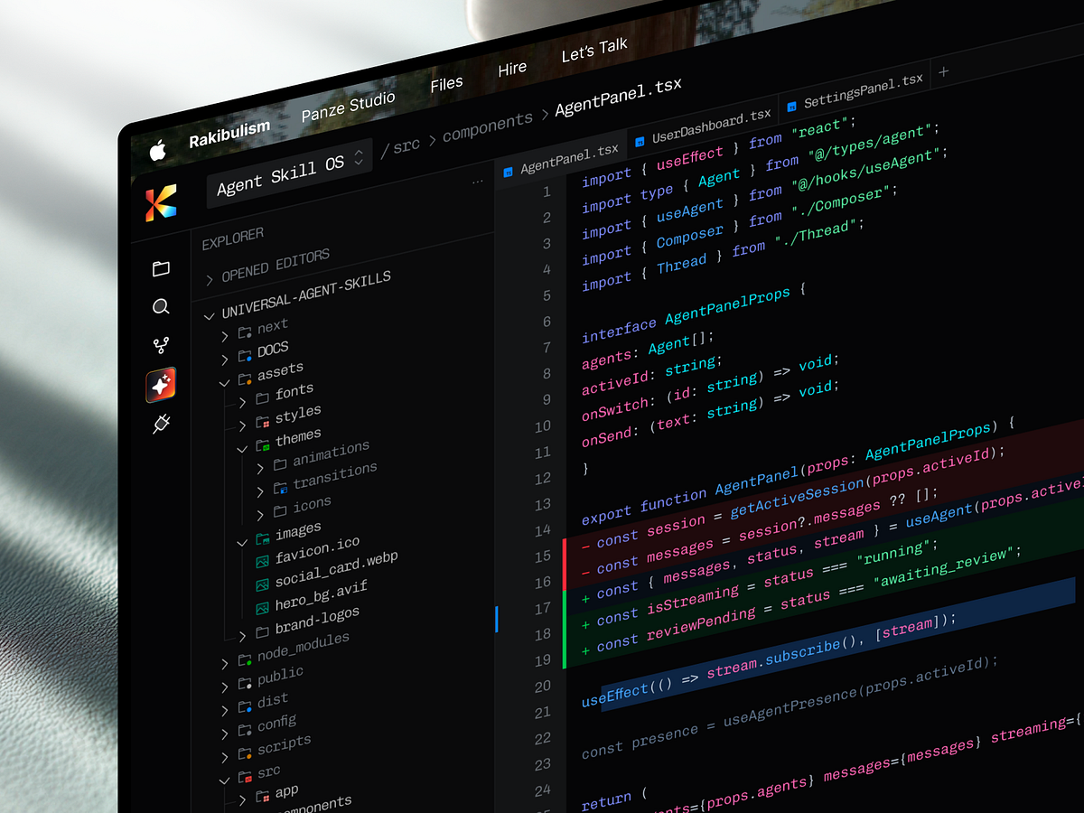Click the transitions folder icon

(280, 489)
